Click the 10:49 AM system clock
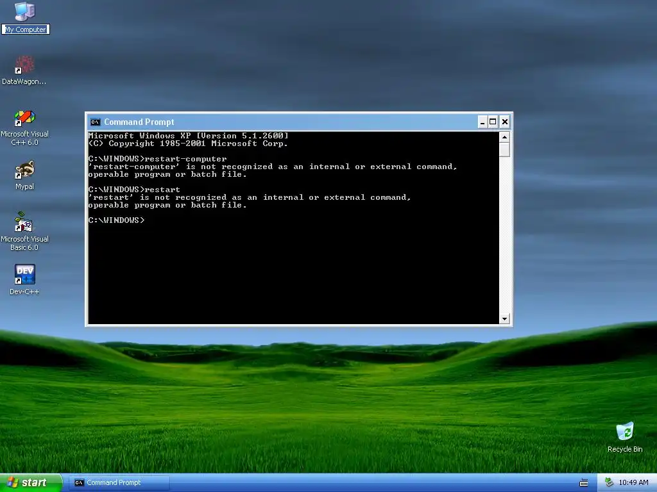 [633, 482]
